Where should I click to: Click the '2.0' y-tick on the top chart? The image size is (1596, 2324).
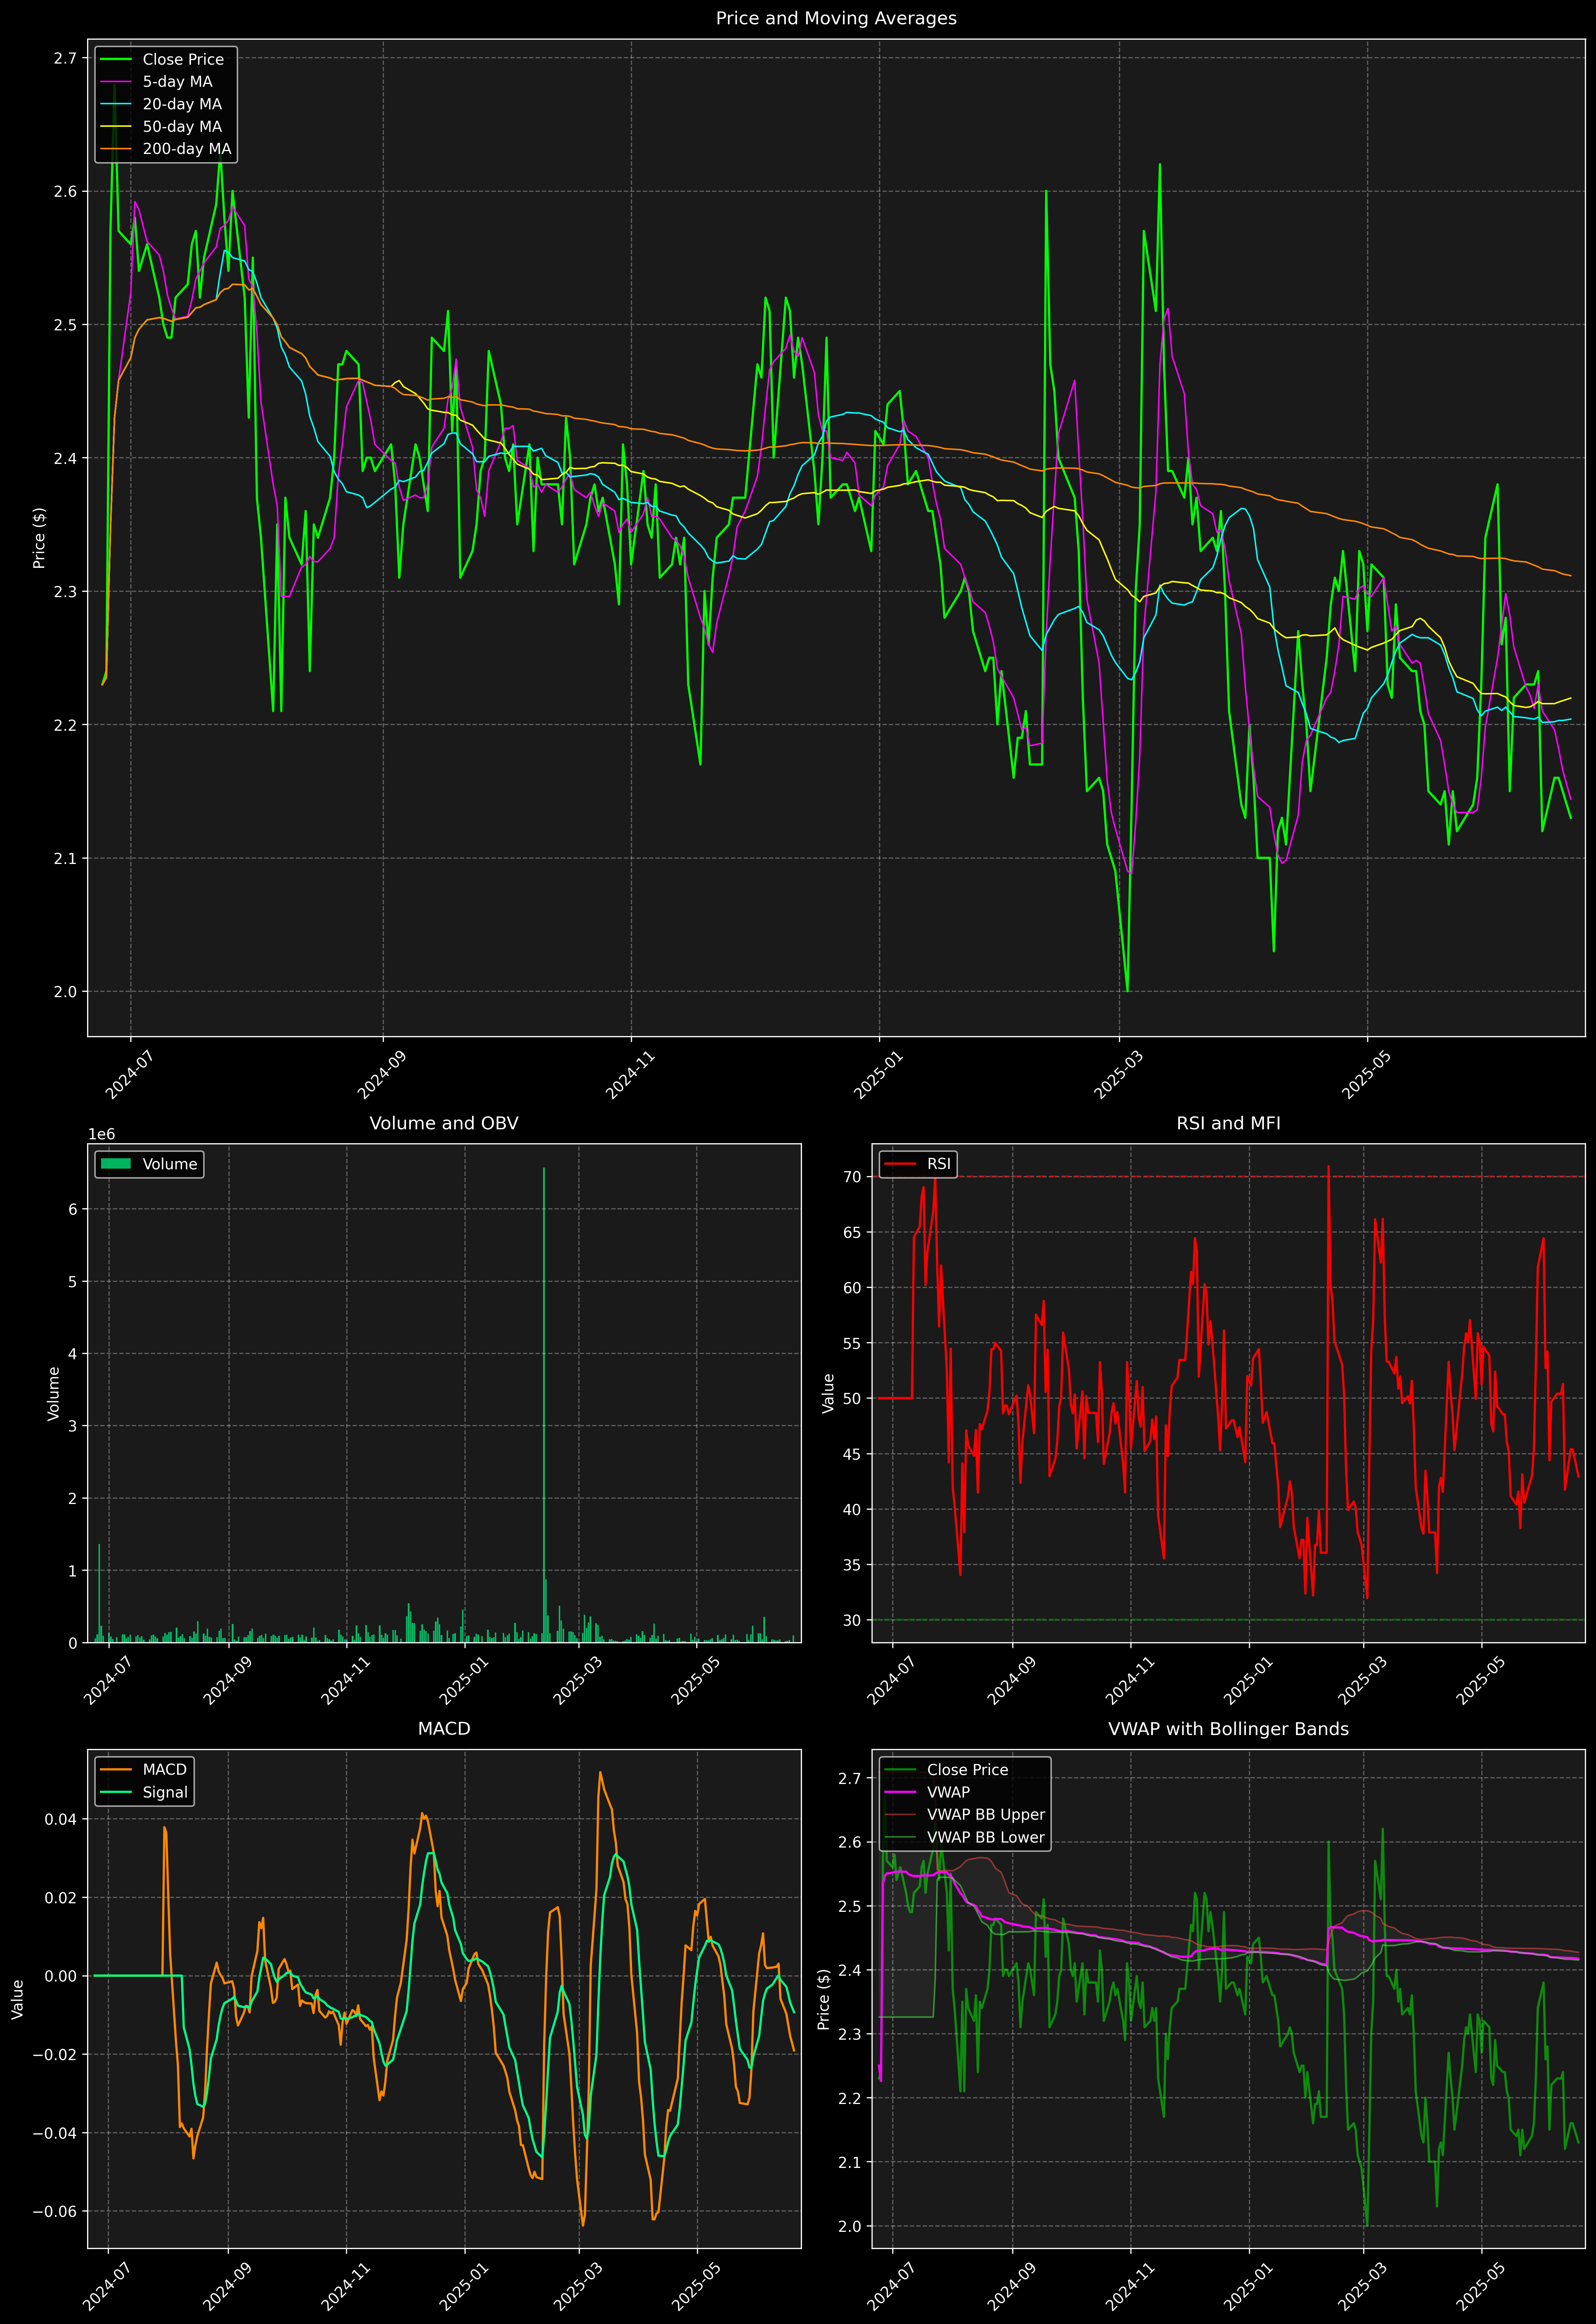(65, 992)
